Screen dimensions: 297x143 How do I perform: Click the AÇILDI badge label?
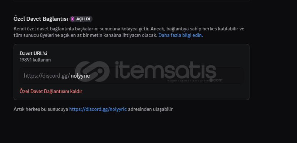pyautogui.click(x=83, y=19)
